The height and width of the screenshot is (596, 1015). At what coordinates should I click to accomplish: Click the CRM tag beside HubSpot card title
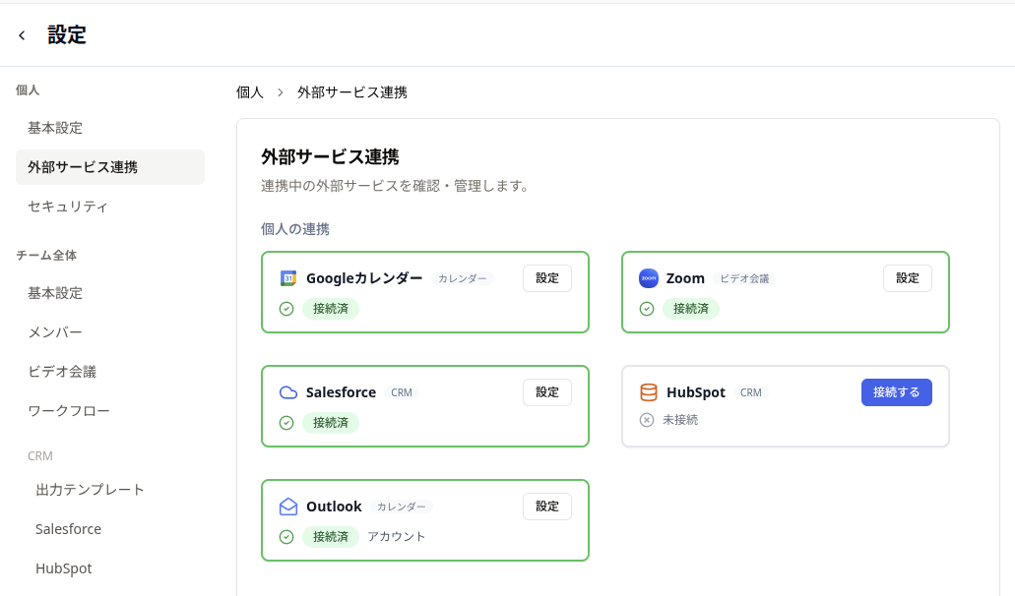point(751,393)
